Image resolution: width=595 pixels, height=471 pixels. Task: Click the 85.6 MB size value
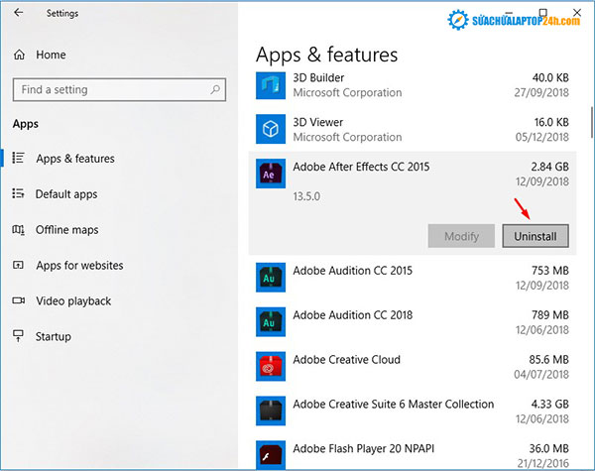coord(548,359)
